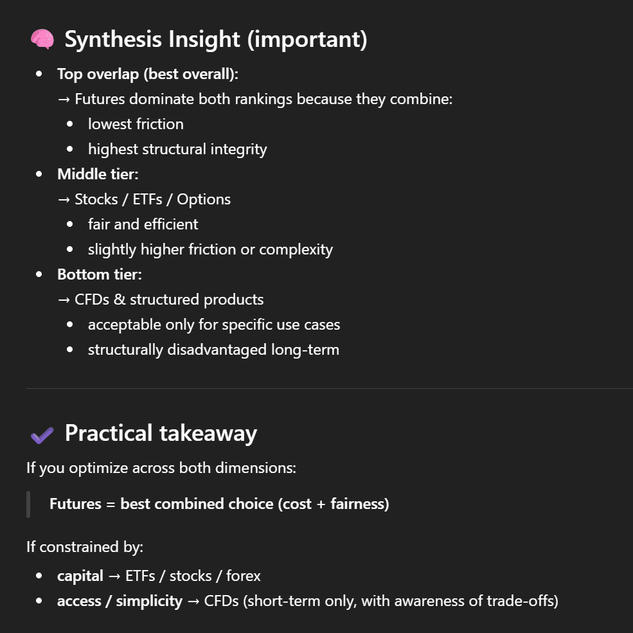
Task: Click the "access / simplicity → CFDs" bullet
Action: click(307, 601)
